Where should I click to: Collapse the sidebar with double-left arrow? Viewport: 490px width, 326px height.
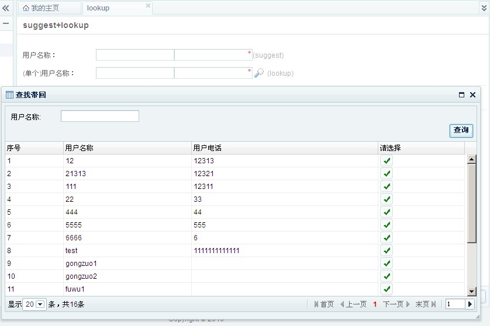pos(6,8)
